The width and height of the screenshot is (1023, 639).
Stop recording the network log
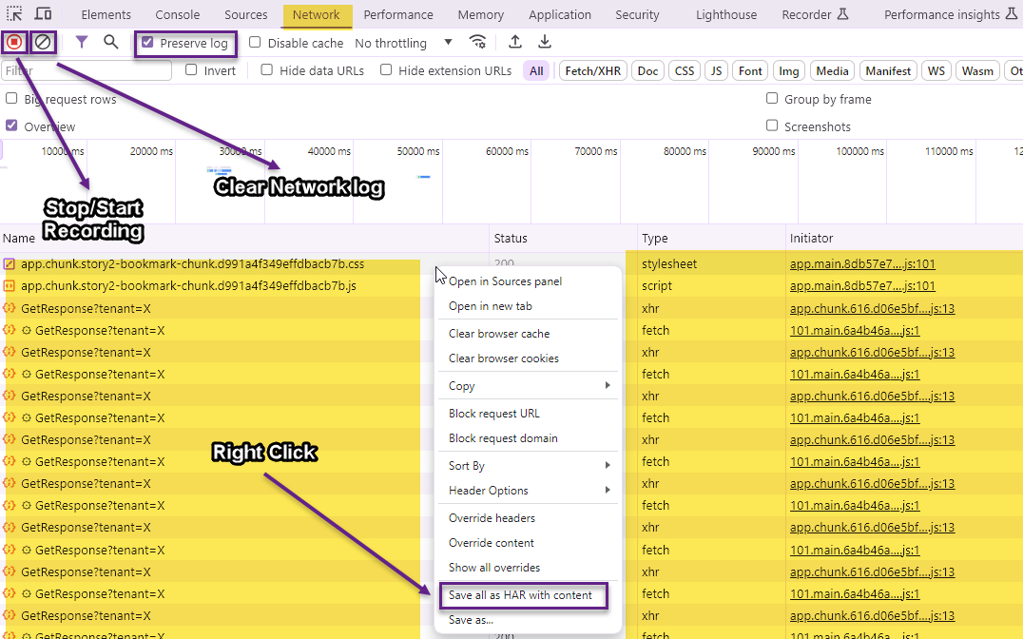pos(14,43)
